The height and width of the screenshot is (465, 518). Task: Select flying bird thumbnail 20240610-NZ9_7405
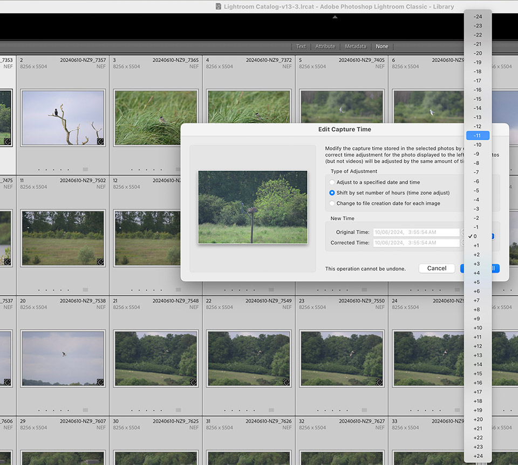coord(342,107)
